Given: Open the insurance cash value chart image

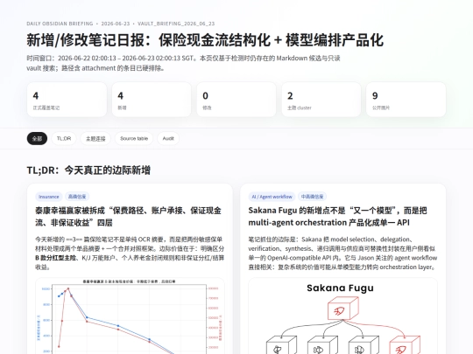Looking at the screenshot, I should tap(130, 316).
